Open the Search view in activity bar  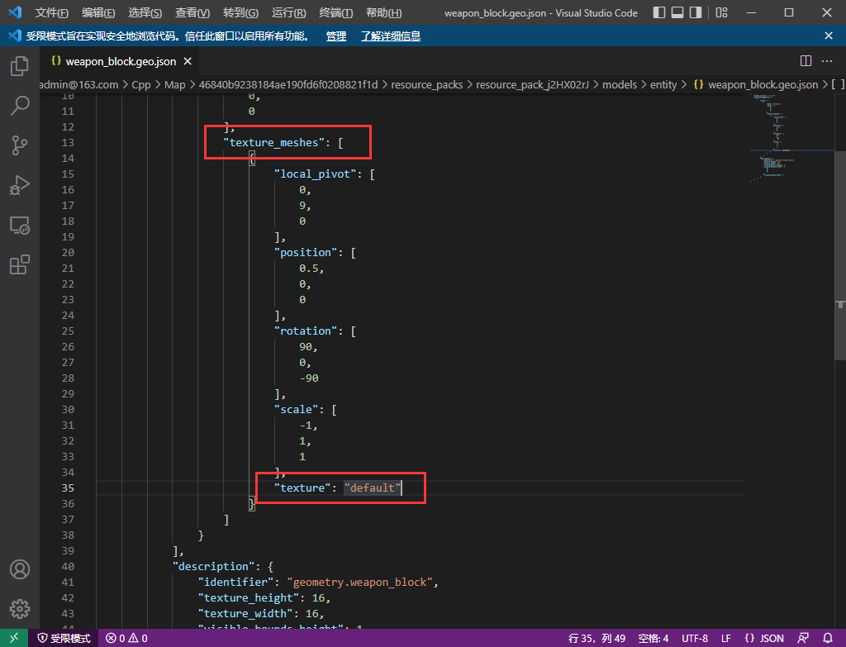click(x=20, y=106)
